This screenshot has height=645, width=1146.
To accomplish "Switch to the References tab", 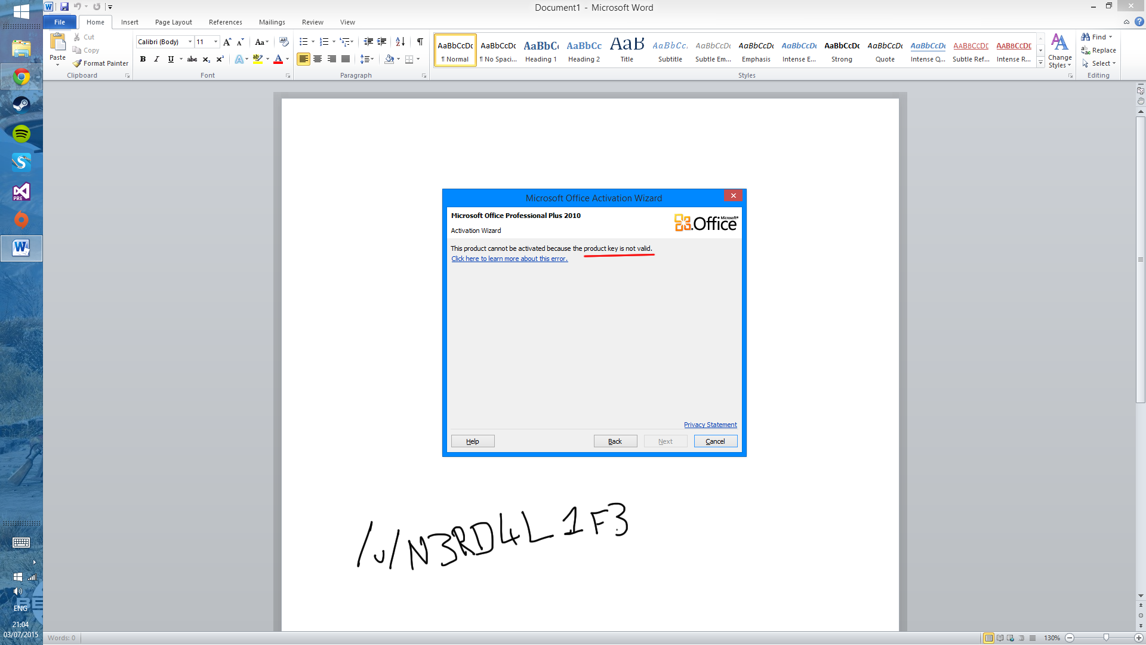I will [x=225, y=22].
